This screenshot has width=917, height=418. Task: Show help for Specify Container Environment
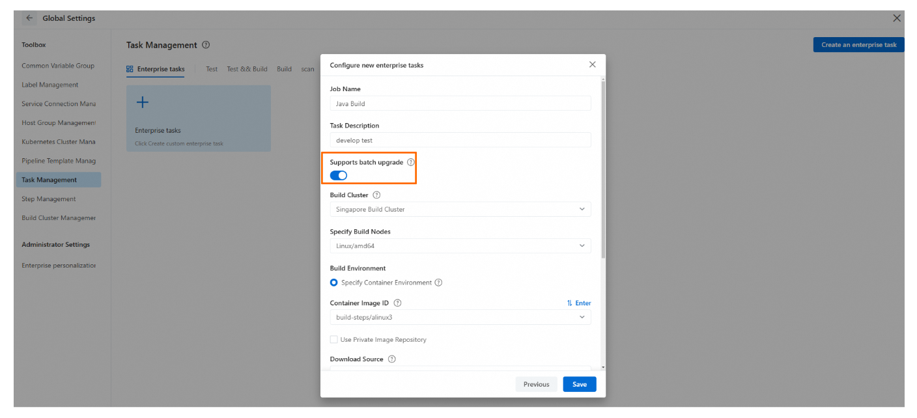pos(438,283)
